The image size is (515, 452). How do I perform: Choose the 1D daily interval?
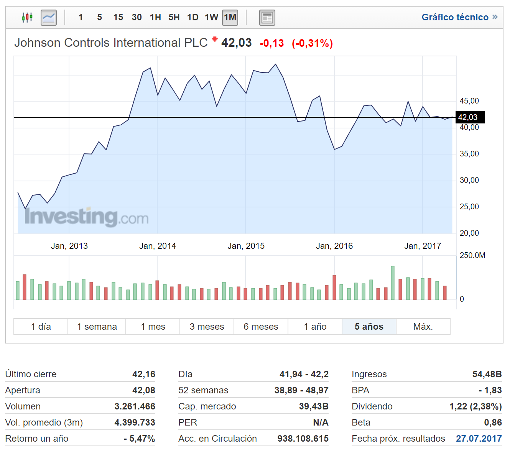pyautogui.click(x=193, y=17)
